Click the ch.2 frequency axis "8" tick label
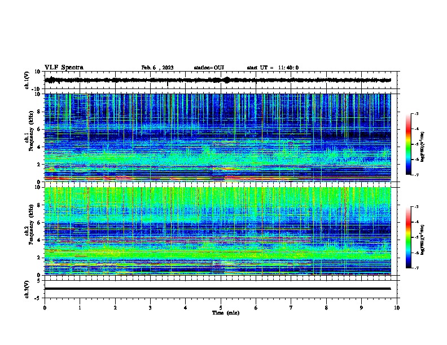The width and height of the screenshot is (447, 345). pos(39,205)
